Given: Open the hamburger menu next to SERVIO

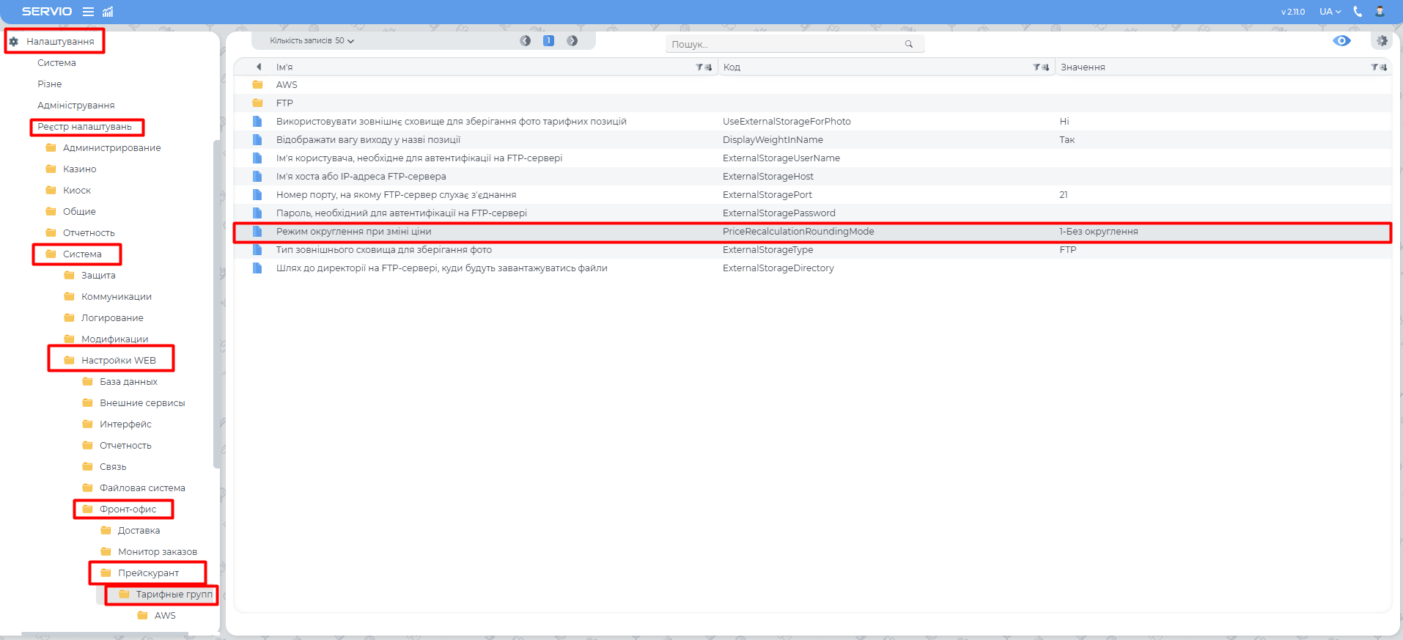Looking at the screenshot, I should coord(88,12).
